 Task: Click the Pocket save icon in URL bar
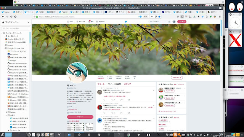point(156,17)
